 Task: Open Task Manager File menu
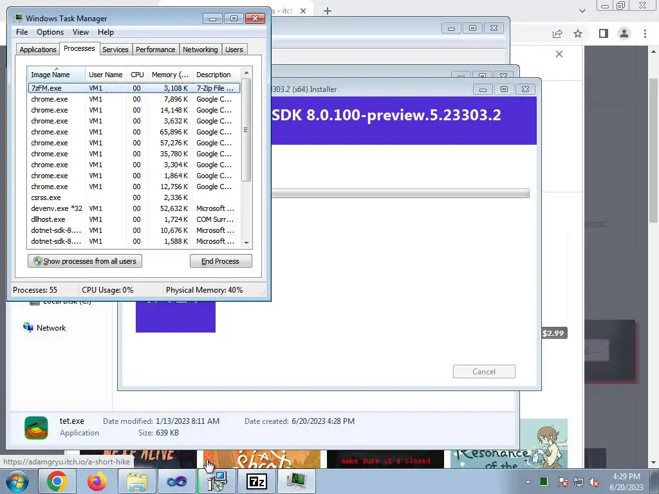tap(22, 32)
